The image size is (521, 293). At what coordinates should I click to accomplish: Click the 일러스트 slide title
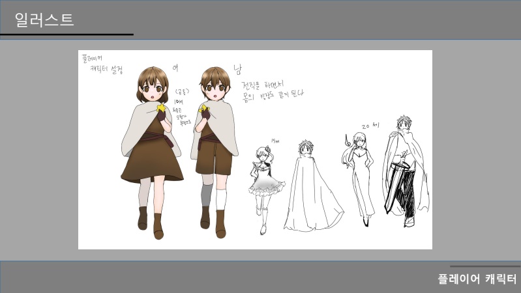point(44,20)
